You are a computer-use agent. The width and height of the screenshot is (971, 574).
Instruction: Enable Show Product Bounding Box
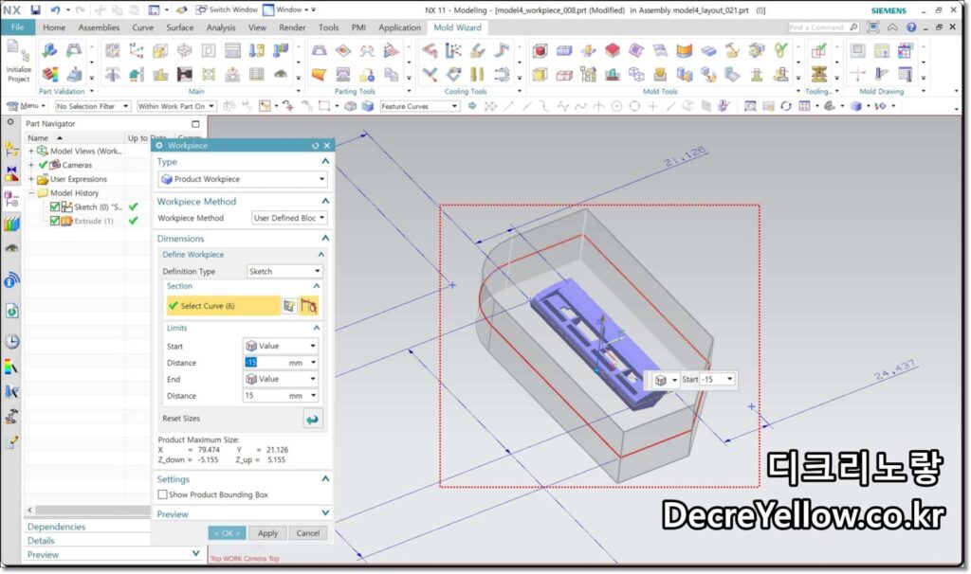tap(162, 494)
